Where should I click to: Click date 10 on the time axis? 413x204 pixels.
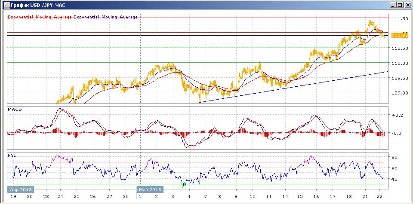click(x=253, y=196)
